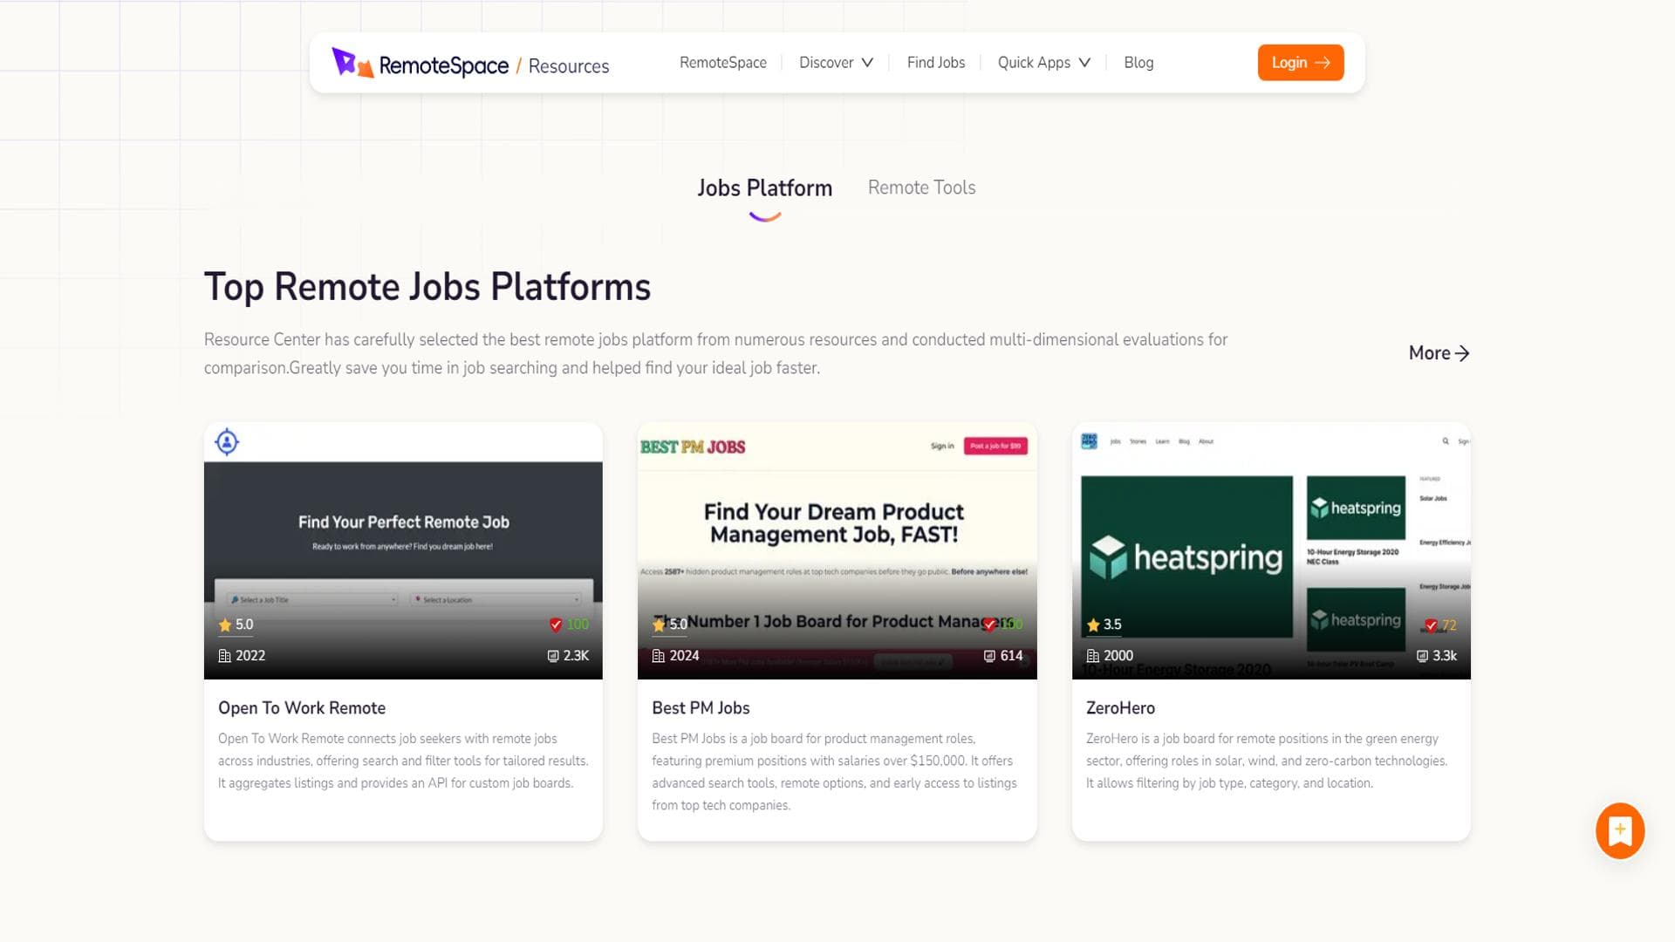Open the Resources link beside the logo

[568, 66]
